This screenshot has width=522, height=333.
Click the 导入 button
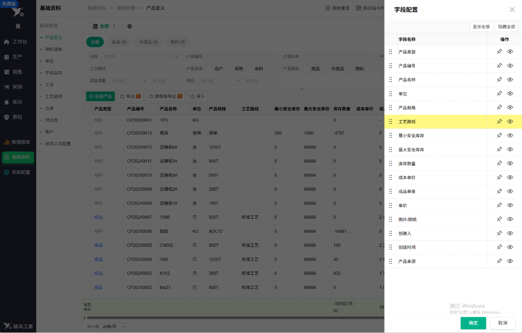coord(197,96)
